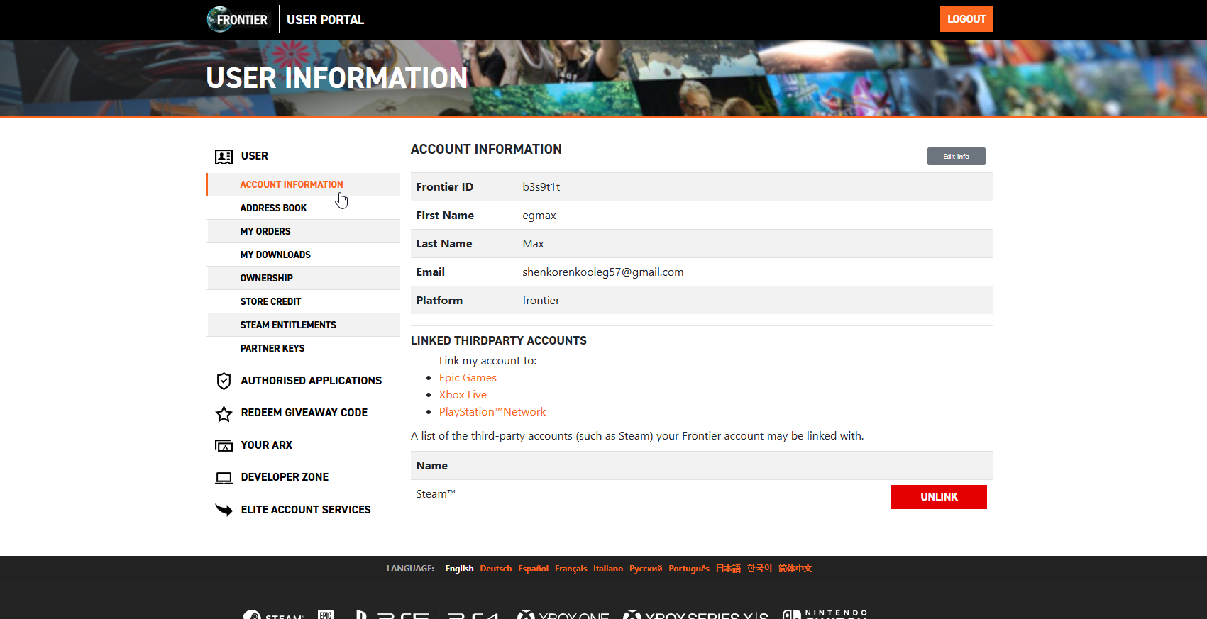Link account to PlayStation Network

492,412
